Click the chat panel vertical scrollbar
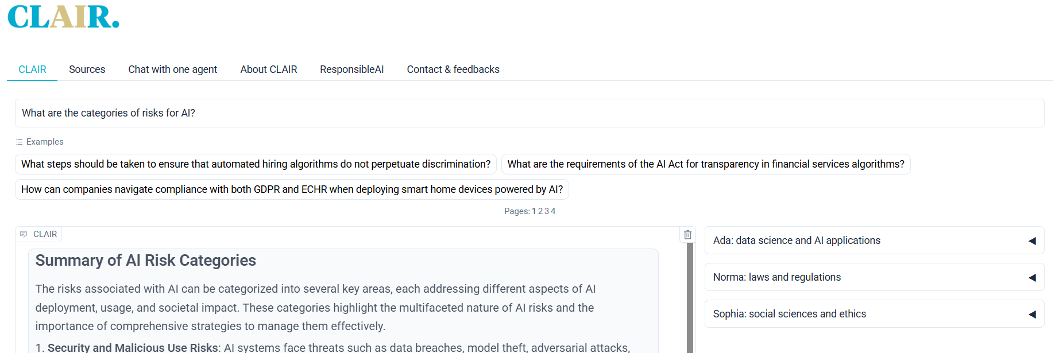Screen dimensions: 1063x353 (x=690, y=298)
